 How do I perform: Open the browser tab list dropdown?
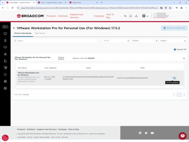pyautogui.click(x=2, y=2)
